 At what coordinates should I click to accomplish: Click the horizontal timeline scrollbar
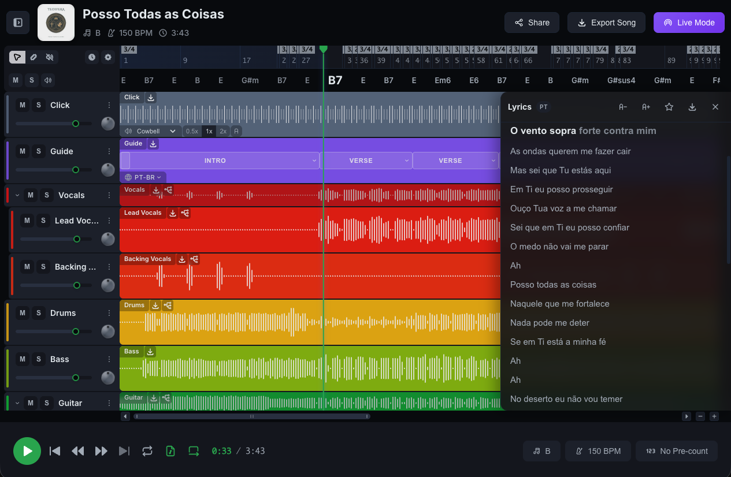252,416
